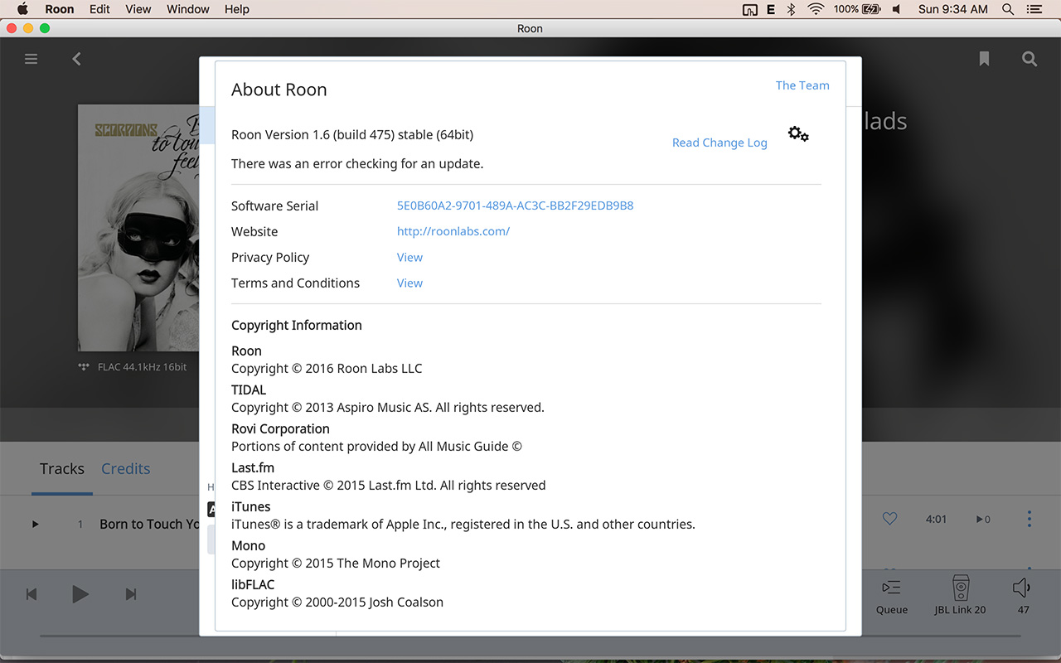
Task: Open the play Queue
Action: tap(892, 596)
